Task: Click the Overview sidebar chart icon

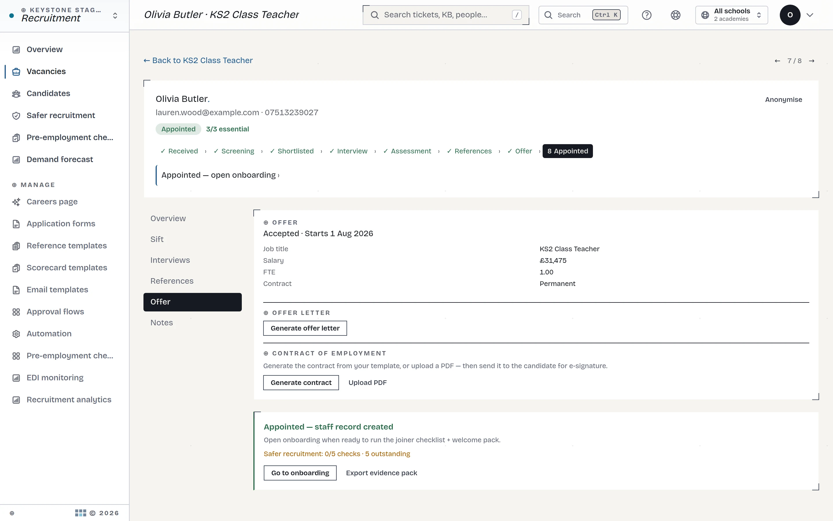Action: [x=16, y=49]
